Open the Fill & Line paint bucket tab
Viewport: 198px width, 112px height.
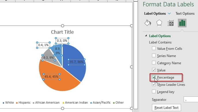[148, 23]
